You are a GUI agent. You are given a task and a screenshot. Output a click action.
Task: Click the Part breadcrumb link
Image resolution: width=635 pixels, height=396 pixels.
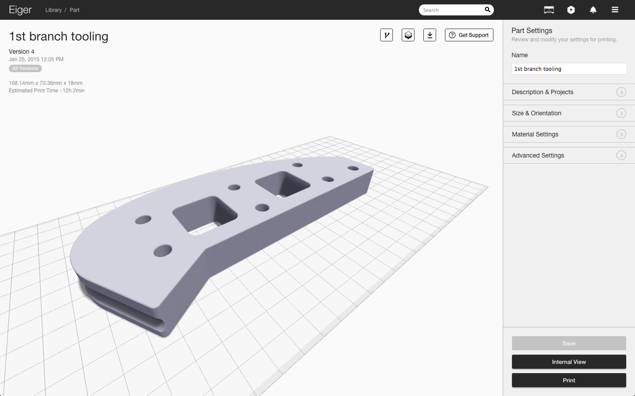coord(75,10)
